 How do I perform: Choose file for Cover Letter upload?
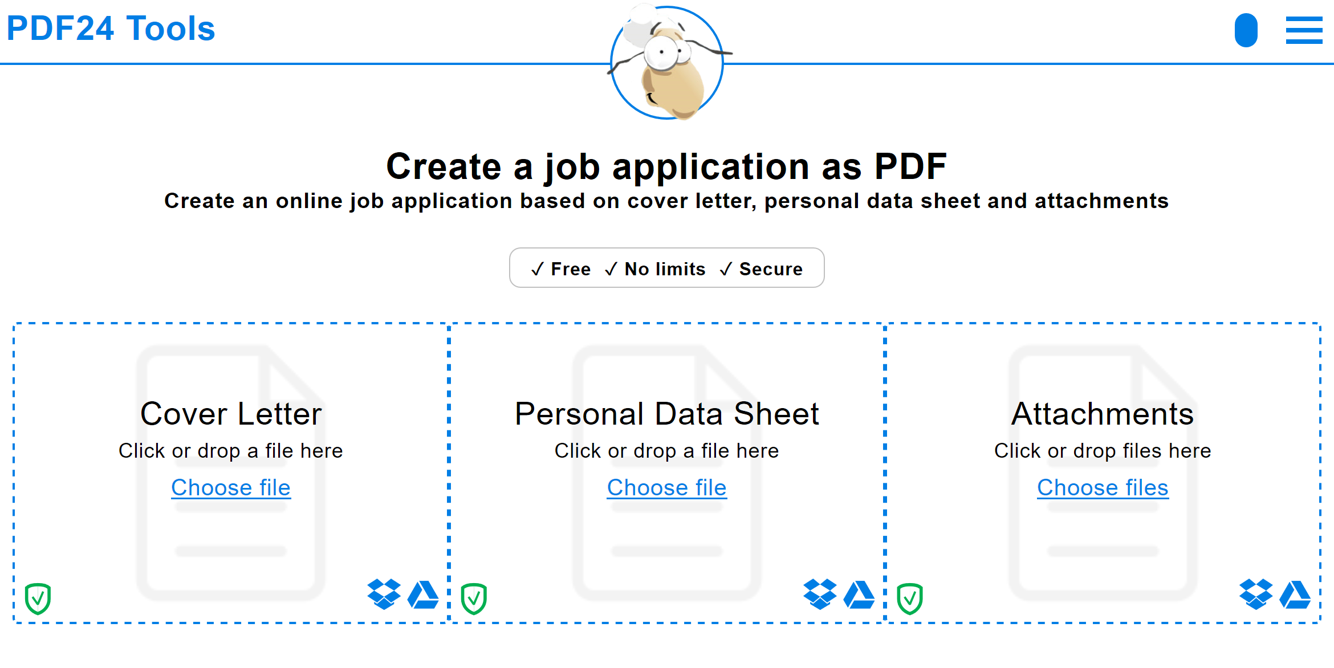tap(229, 487)
